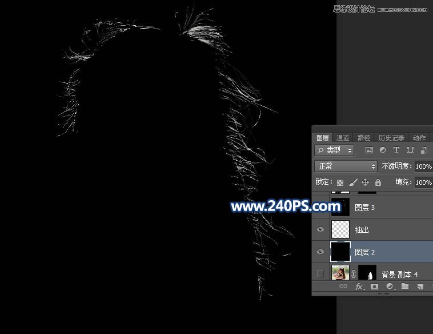Select layer named 背景 副本 4

point(400,275)
